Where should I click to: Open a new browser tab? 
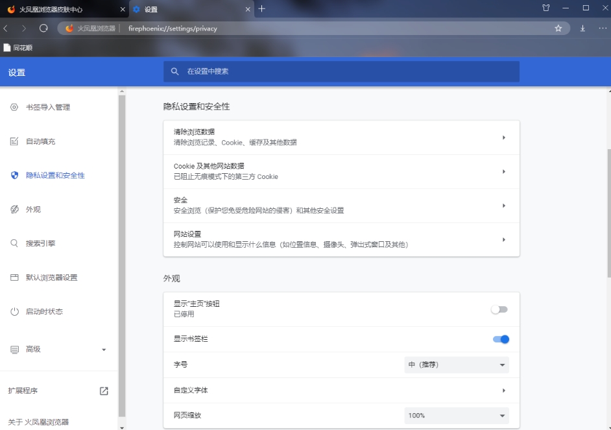coord(262,8)
